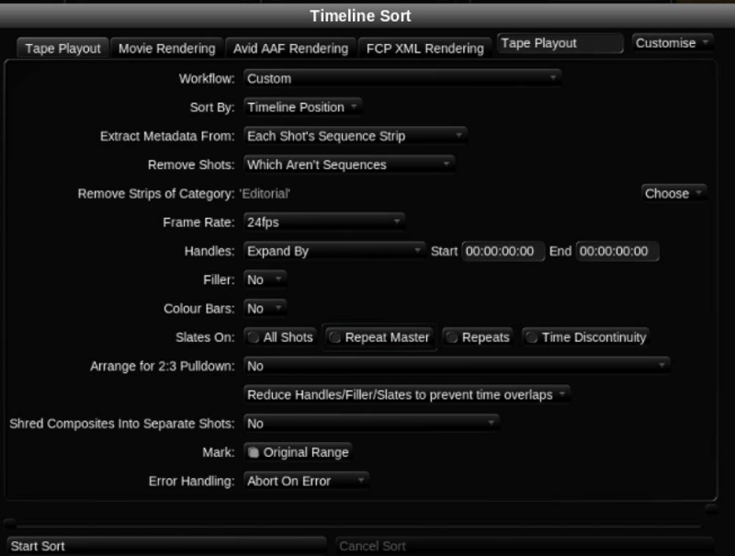Click the Start Sort button
735x556 pixels.
(165, 546)
